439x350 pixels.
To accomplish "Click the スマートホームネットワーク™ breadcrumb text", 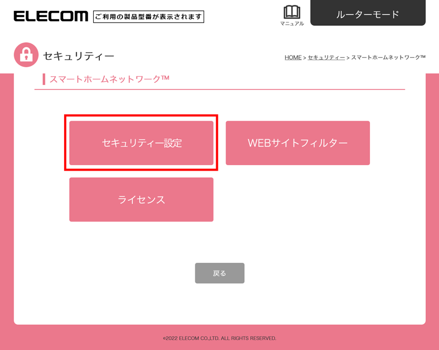I will [389, 58].
